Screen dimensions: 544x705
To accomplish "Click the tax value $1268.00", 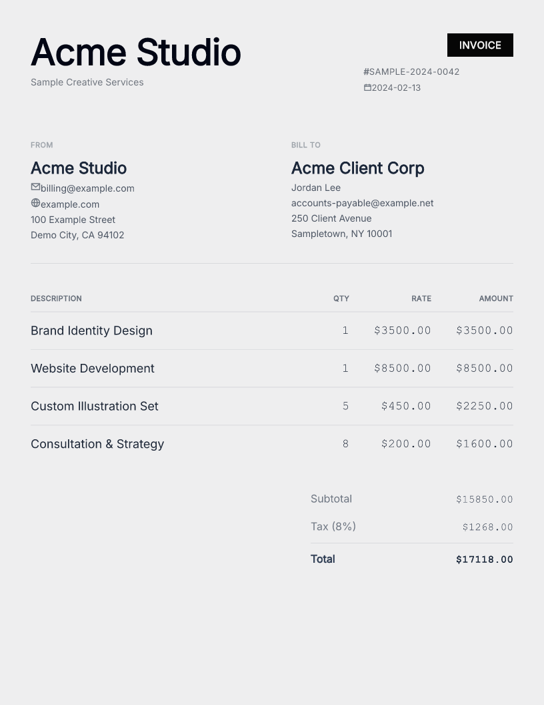I will pyautogui.click(x=487, y=527).
